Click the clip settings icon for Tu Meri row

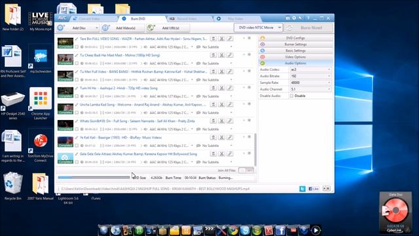tap(213, 71)
